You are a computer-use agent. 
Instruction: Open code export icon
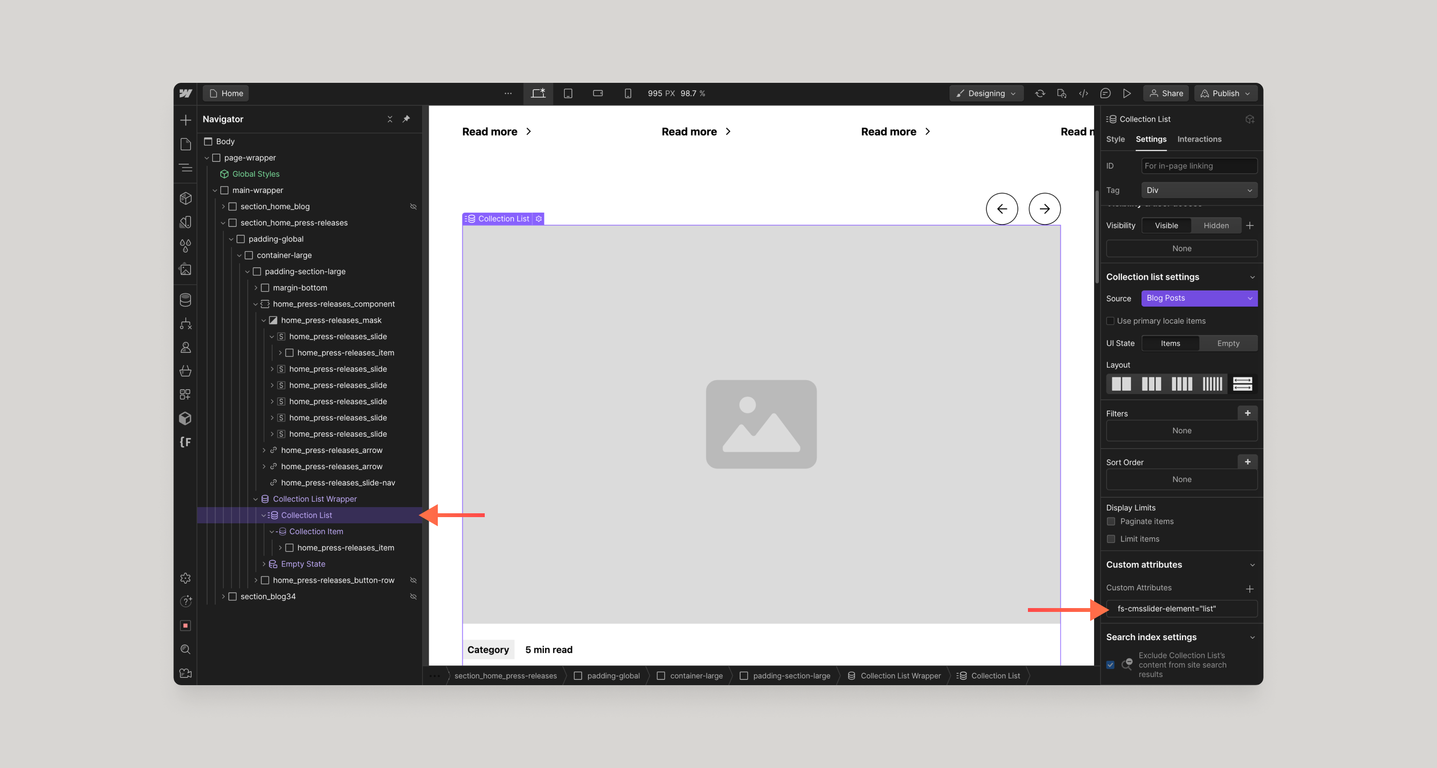click(1083, 93)
